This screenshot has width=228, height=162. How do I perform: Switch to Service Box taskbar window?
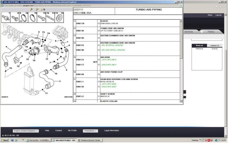(38, 140)
